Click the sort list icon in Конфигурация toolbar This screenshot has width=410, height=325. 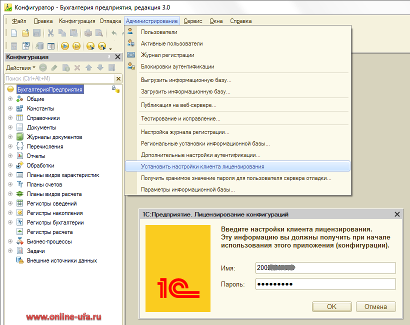pos(111,68)
